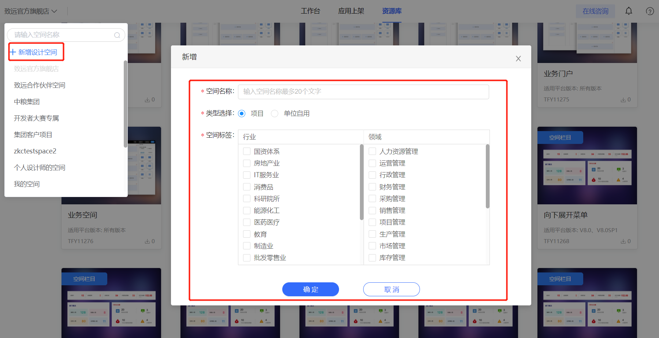Select 中粮集团 in space list
This screenshot has width=659, height=338.
(27, 102)
